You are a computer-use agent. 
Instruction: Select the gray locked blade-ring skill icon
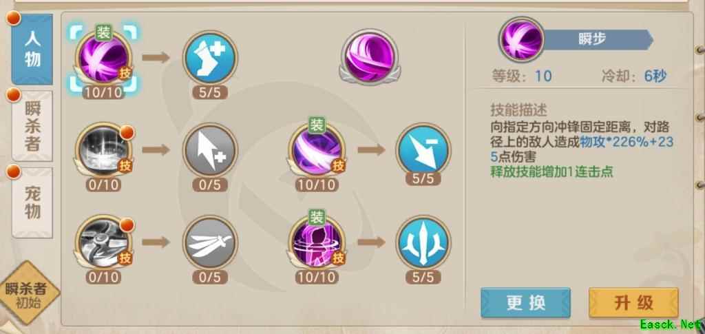pyautogui.click(x=105, y=242)
